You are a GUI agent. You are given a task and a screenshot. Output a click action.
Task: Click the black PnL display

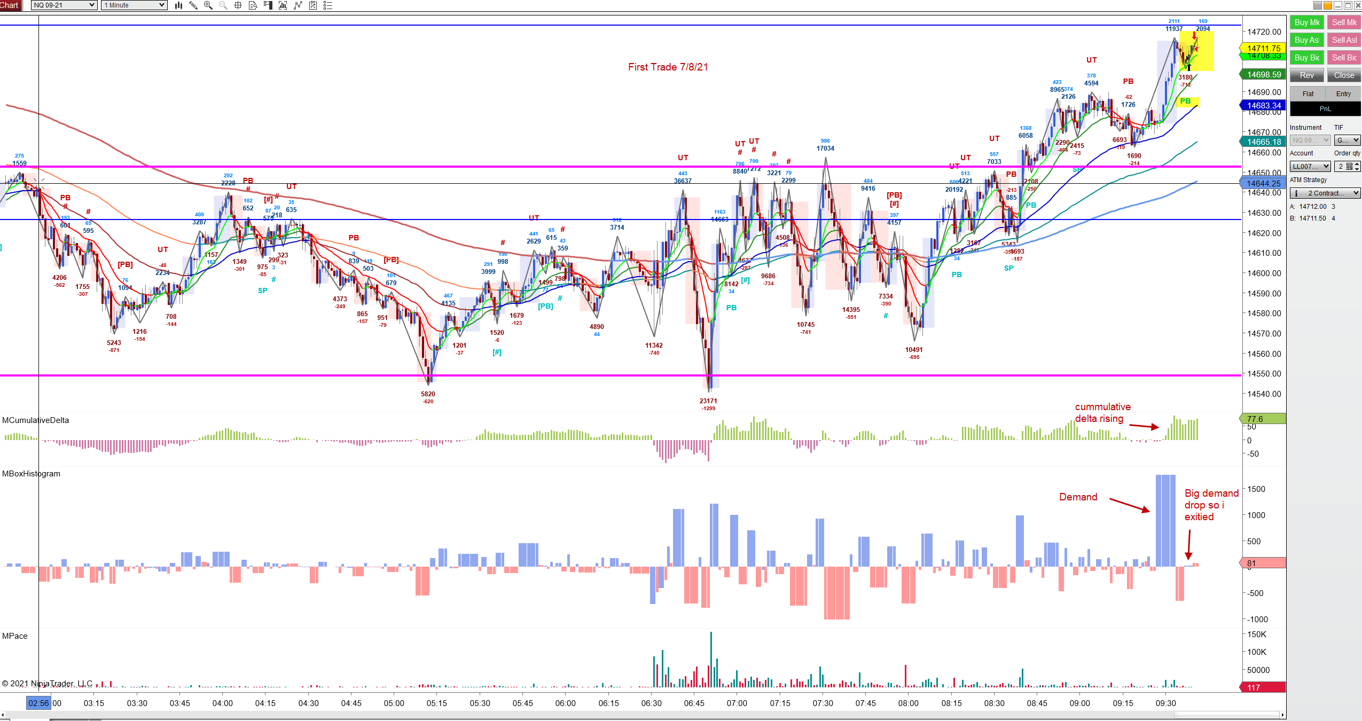pos(1326,108)
